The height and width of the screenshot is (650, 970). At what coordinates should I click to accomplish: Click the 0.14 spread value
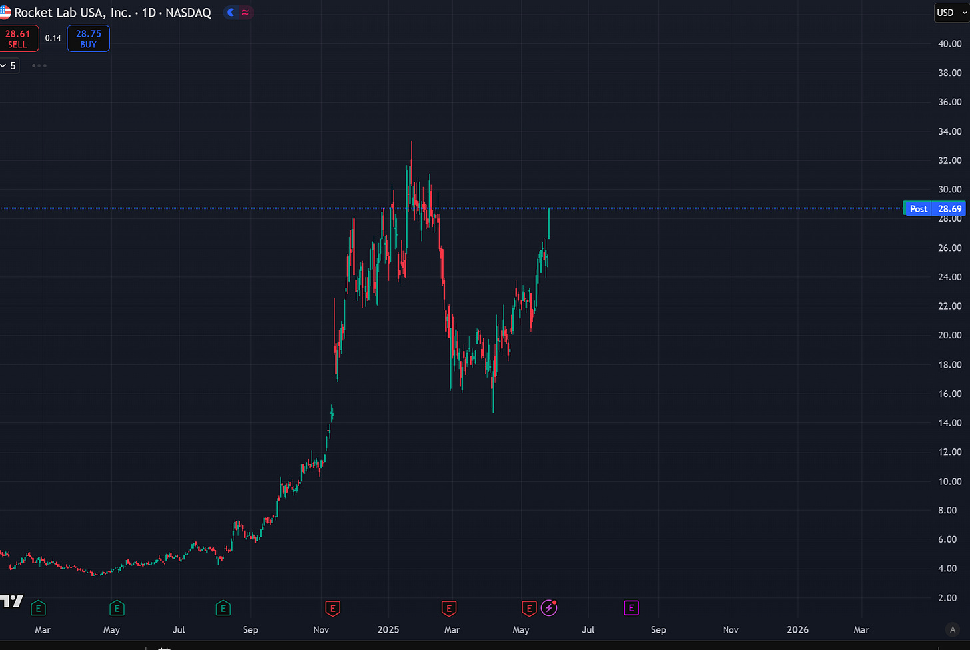point(53,39)
